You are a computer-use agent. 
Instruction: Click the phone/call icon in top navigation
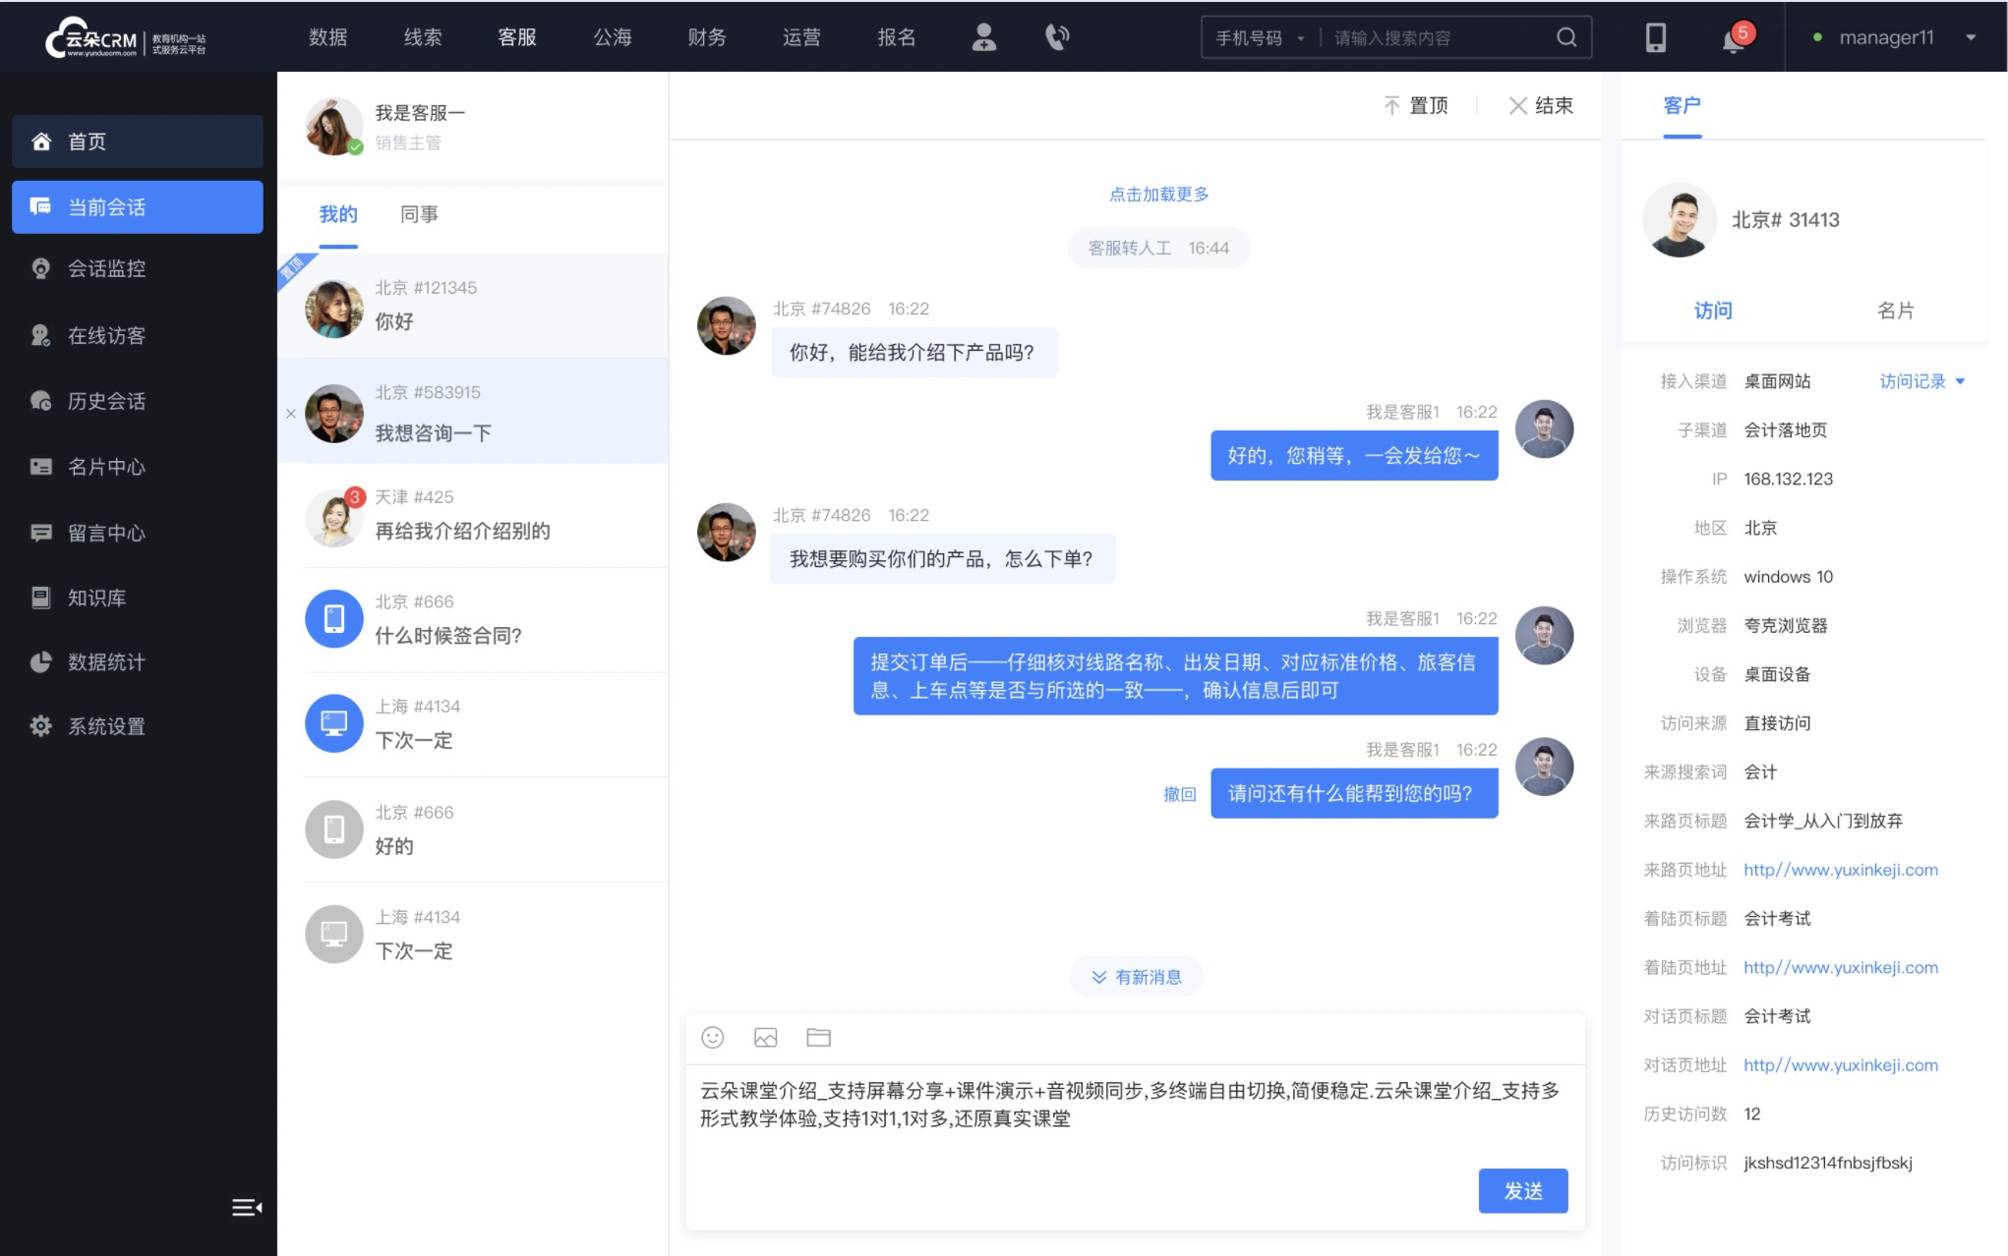(1055, 37)
